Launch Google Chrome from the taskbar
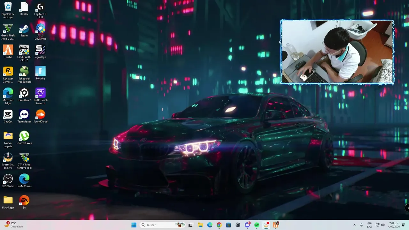The width and height of the screenshot is (409, 230). pos(219,225)
